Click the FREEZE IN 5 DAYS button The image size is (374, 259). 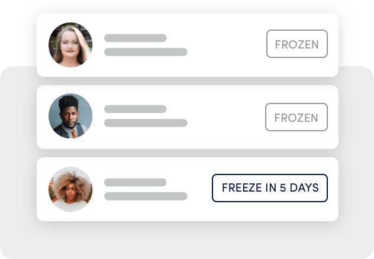(x=270, y=188)
